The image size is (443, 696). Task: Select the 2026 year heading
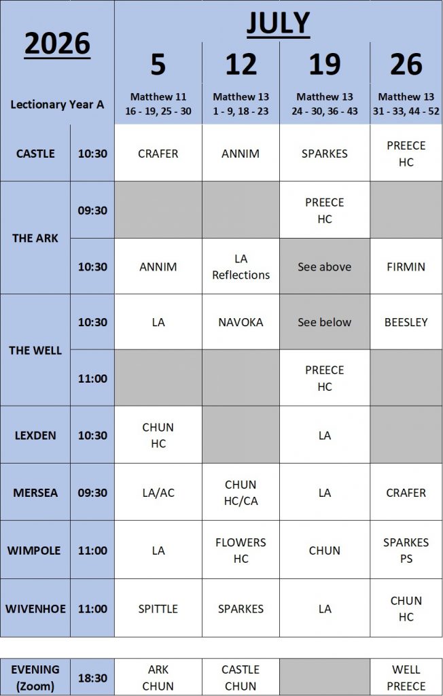(x=58, y=44)
